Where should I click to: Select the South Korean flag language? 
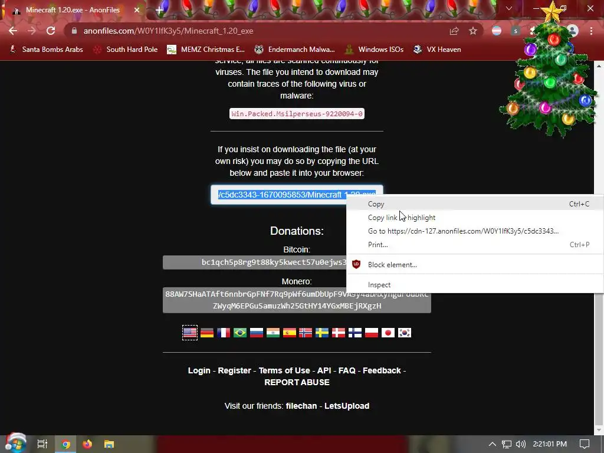(x=405, y=333)
